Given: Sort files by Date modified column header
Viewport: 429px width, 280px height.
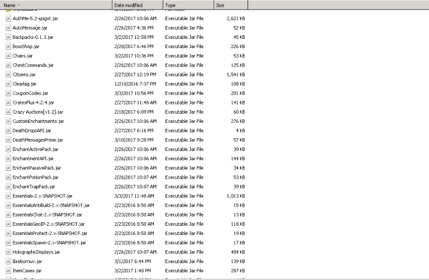Looking at the screenshot, I should 138,5.
